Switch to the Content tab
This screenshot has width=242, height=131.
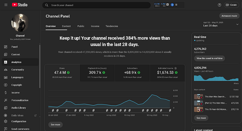pos(66,26)
